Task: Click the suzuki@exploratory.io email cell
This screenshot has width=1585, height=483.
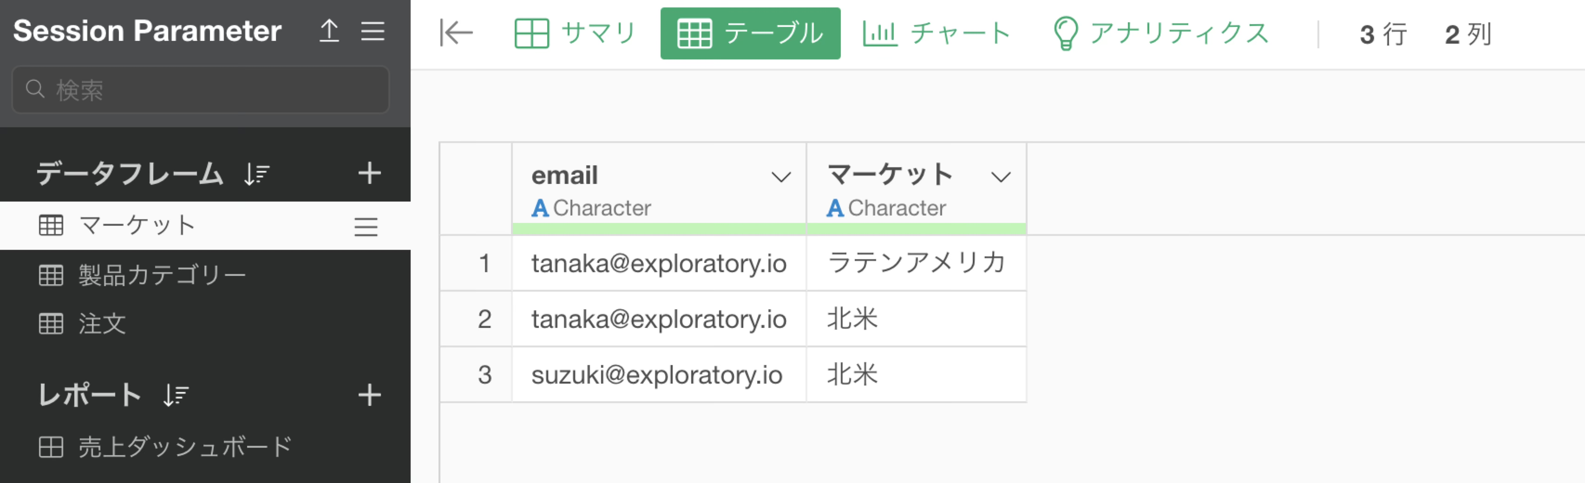Action: pyautogui.click(x=657, y=375)
